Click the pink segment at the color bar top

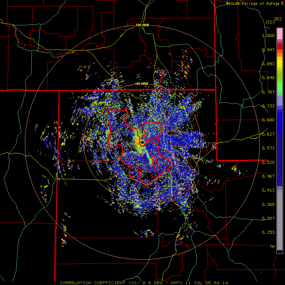click(x=280, y=34)
